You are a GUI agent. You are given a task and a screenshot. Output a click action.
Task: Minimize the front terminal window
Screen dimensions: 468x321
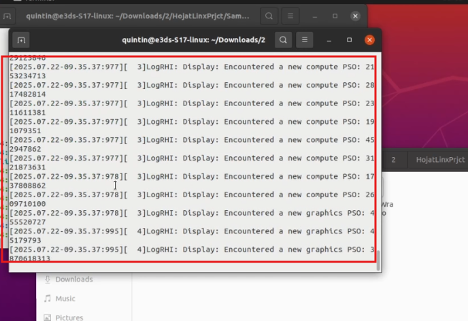(329, 40)
